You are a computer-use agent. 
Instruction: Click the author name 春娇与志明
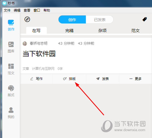(x=39, y=43)
